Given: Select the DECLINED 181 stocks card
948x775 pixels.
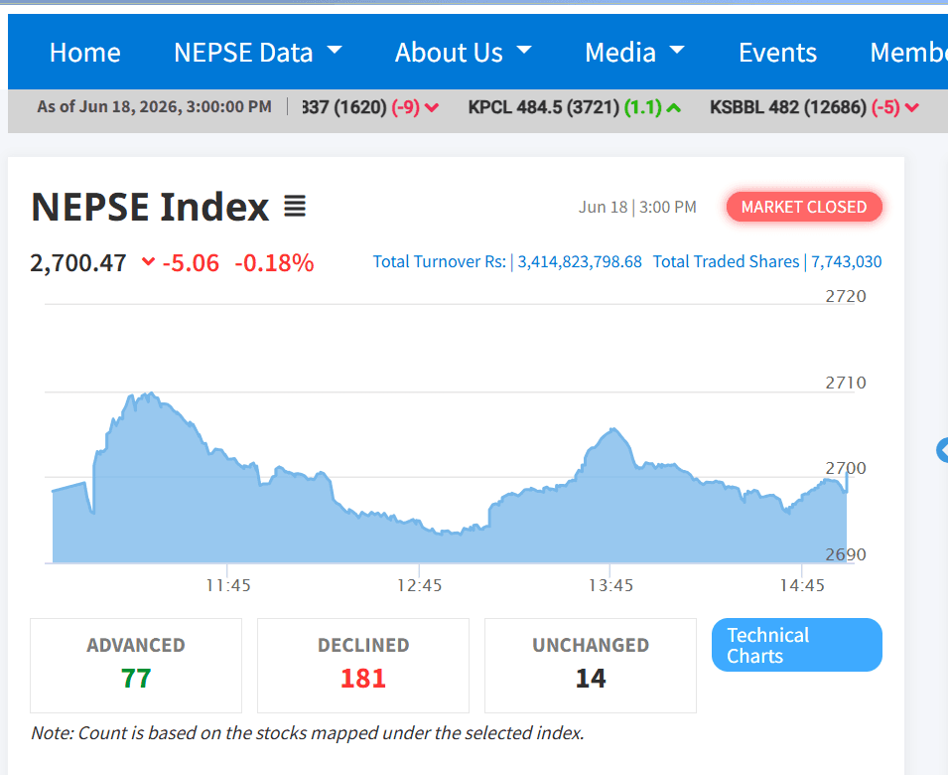Looking at the screenshot, I should (x=363, y=666).
